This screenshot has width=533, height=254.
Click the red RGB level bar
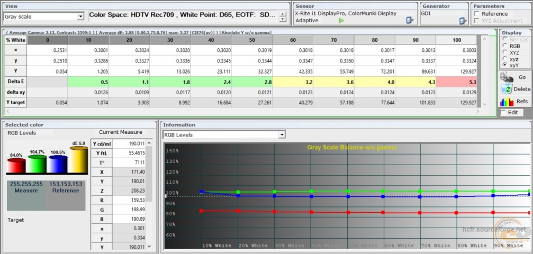(x=16, y=165)
